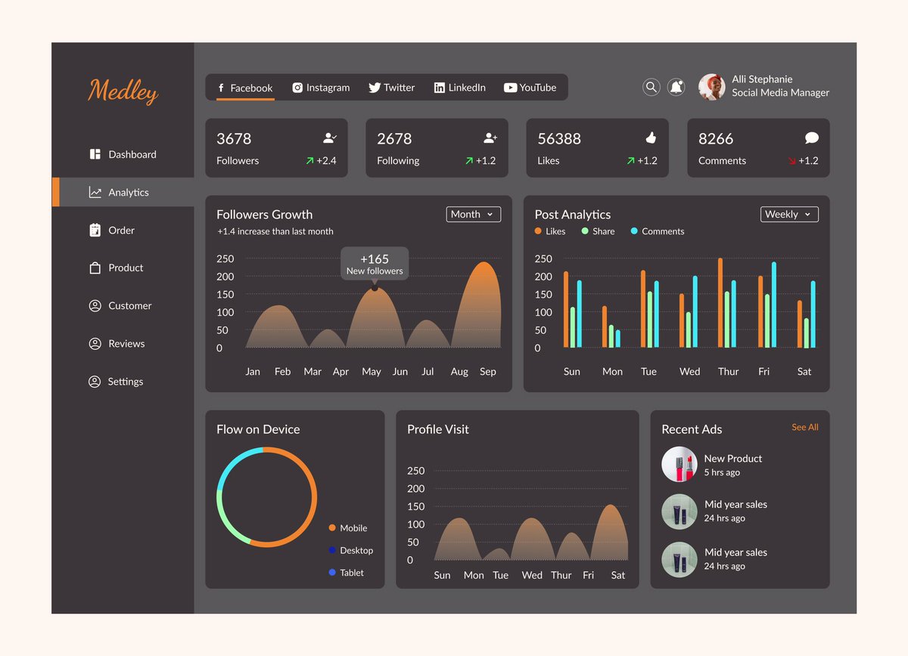This screenshot has height=656, width=908.
Task: Open the Month dropdown in Followers Growth
Action: tap(474, 215)
